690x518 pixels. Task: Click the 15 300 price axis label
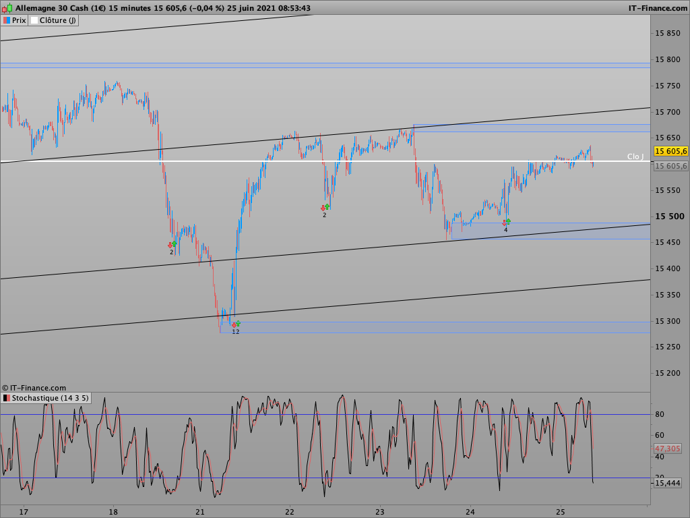click(x=668, y=321)
